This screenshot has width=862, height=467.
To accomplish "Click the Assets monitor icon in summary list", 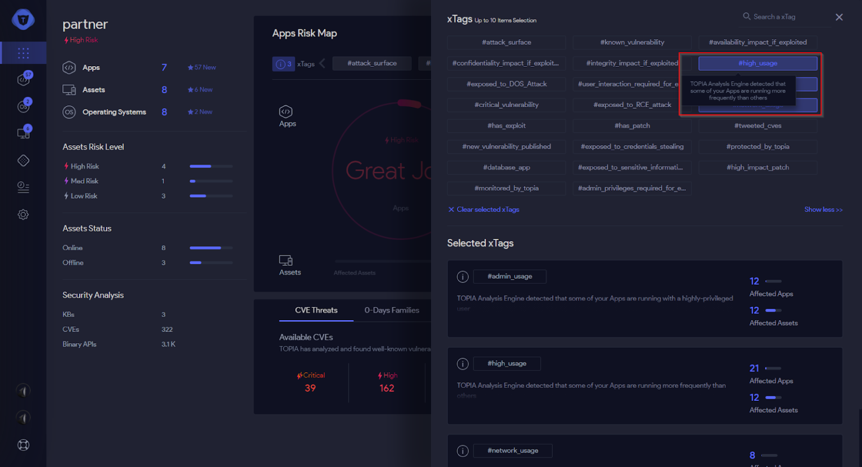I will click(x=69, y=90).
